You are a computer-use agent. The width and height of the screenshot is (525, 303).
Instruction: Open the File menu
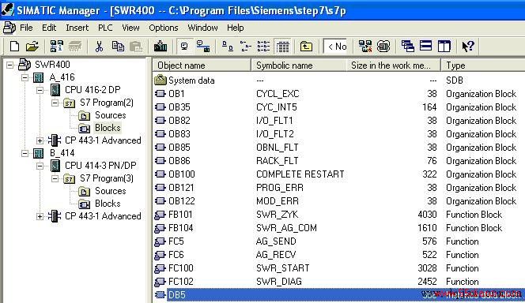(x=26, y=28)
